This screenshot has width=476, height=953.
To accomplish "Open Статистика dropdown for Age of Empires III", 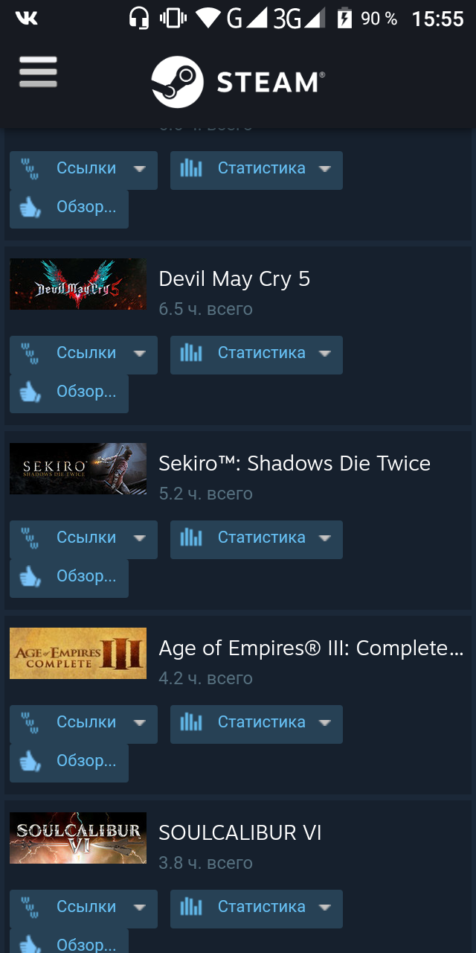I will [x=257, y=724].
